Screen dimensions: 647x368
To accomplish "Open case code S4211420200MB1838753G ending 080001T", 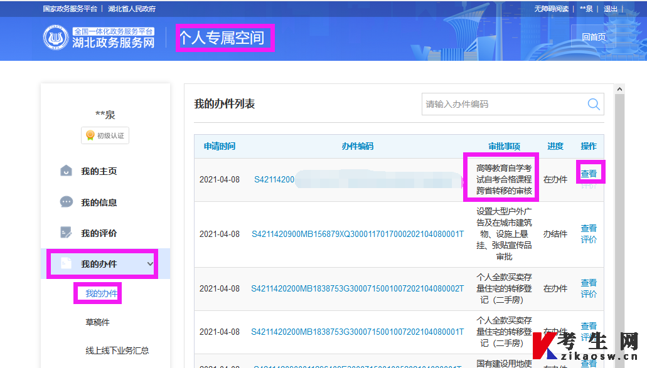I will [x=357, y=332].
